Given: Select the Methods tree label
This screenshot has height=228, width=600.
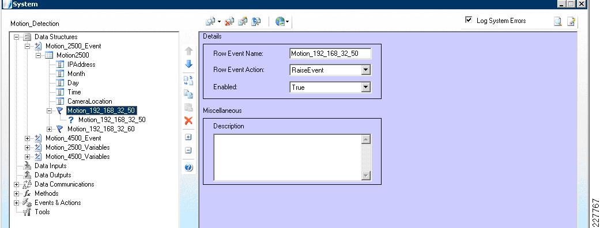Looking at the screenshot, I should pyautogui.click(x=46, y=193).
